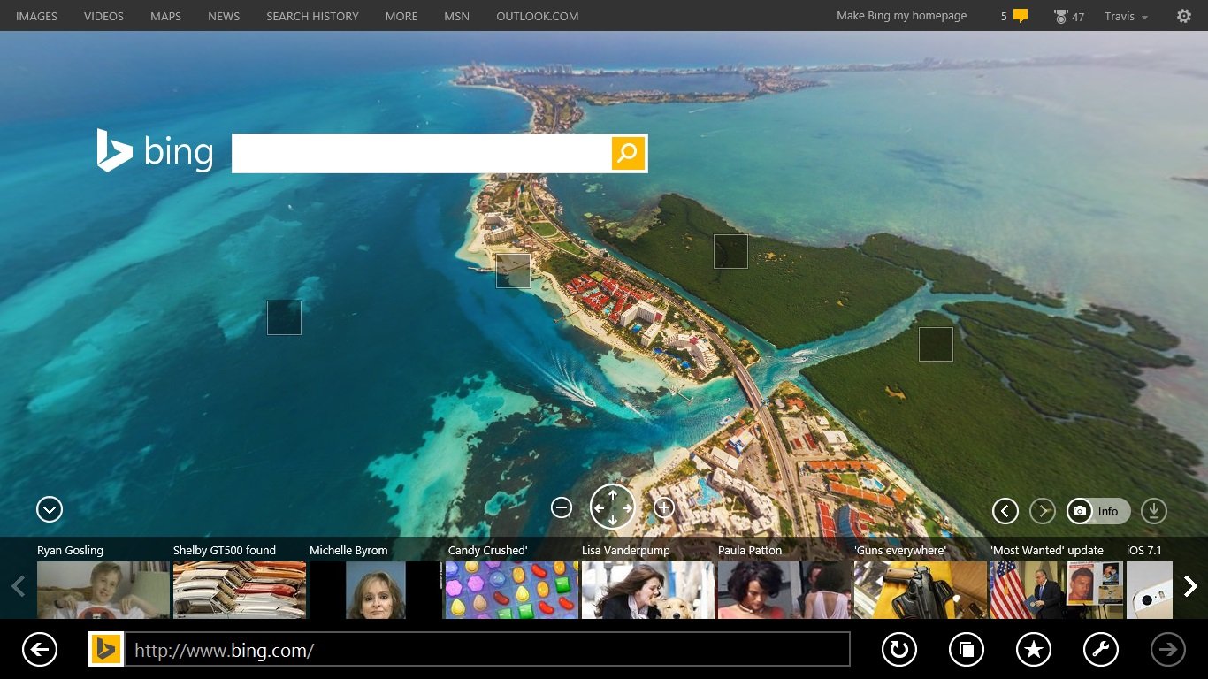Click hotspot square on upper mangrove

coord(730,251)
